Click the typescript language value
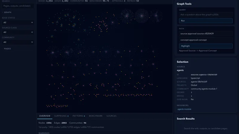Screen dimensions: 239x134 click(195, 78)
